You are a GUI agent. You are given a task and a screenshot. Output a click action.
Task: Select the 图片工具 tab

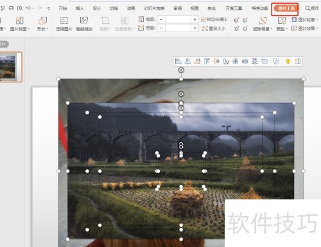[286, 8]
